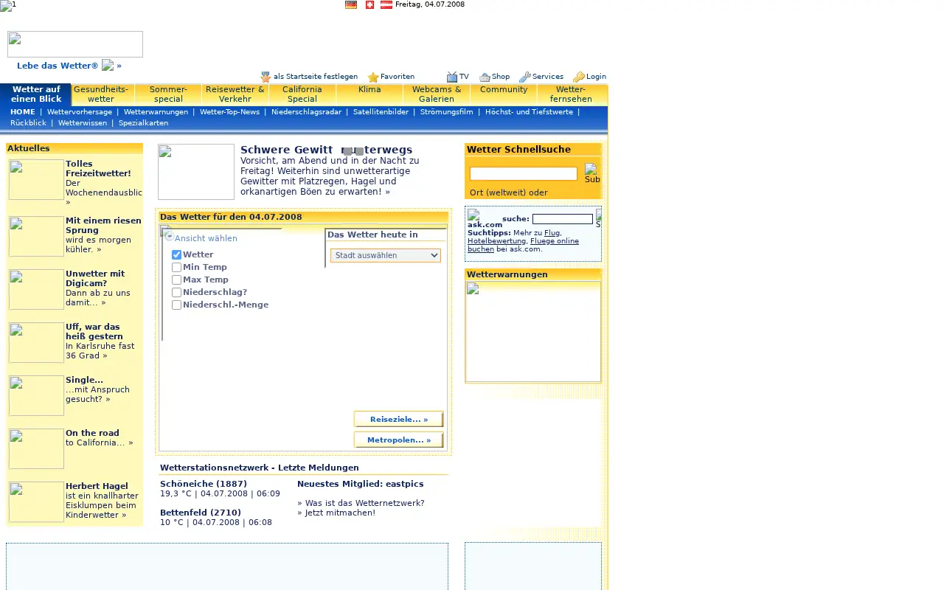
Task: Tick the Niederschl.-Menge checkbox
Action: [176, 305]
